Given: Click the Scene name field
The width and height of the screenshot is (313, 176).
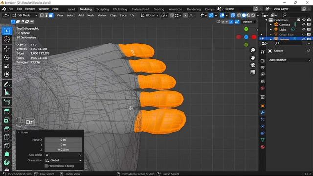Looking at the screenshot, I should coord(238,9).
